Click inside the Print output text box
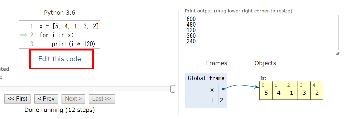 262,32
